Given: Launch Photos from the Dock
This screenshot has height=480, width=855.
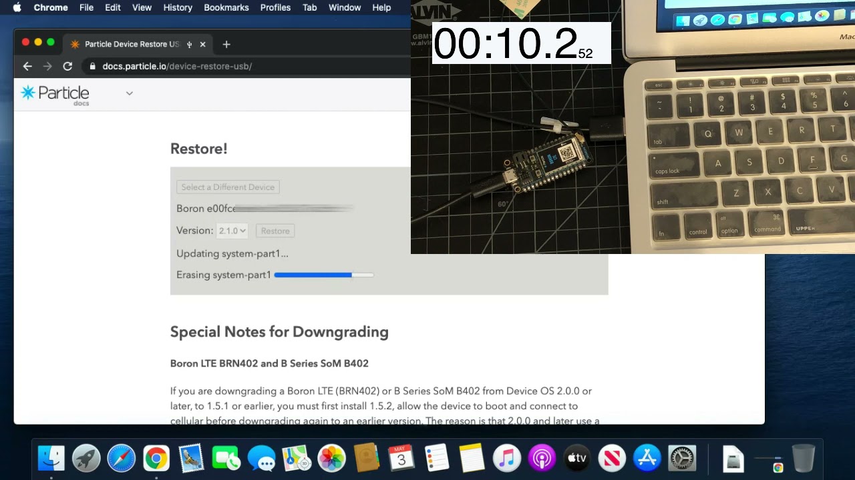Looking at the screenshot, I should click(x=331, y=459).
